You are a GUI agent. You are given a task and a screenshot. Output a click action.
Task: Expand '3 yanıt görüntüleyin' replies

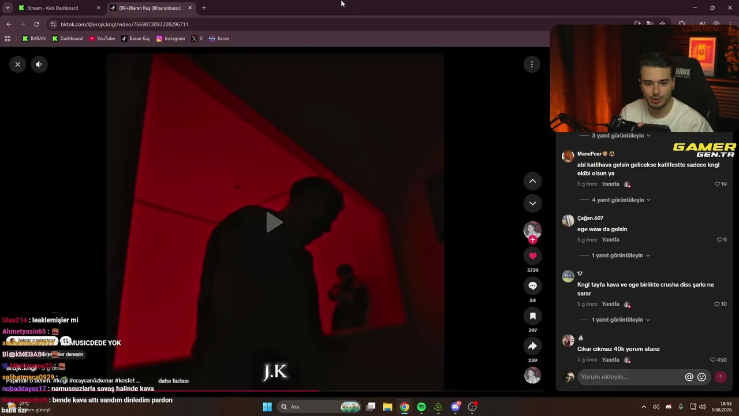618,136
